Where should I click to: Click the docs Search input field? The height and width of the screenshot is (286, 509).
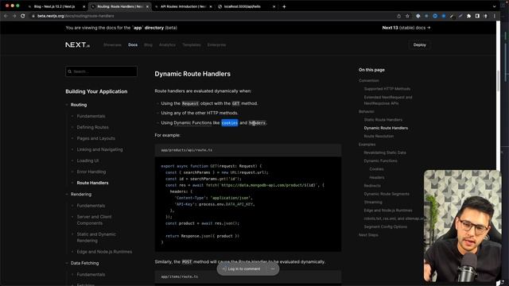(101, 71)
